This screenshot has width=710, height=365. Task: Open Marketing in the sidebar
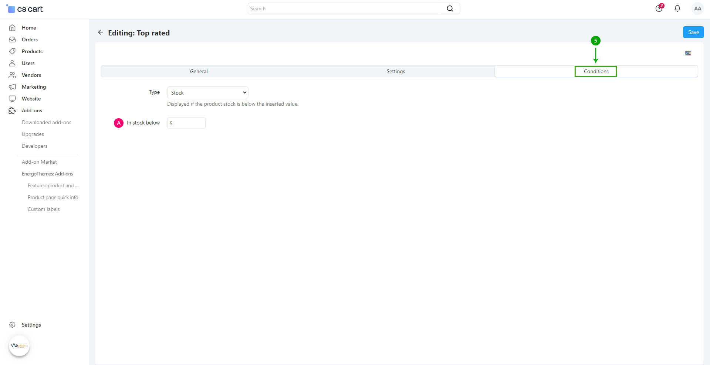[34, 87]
